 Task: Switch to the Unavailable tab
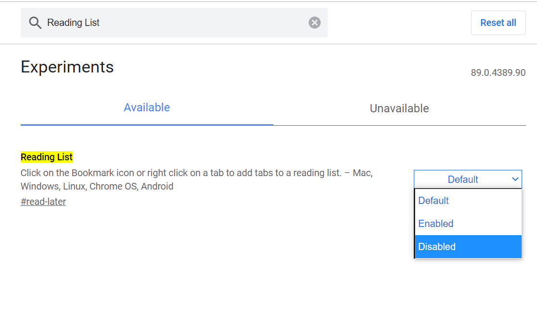[399, 108]
